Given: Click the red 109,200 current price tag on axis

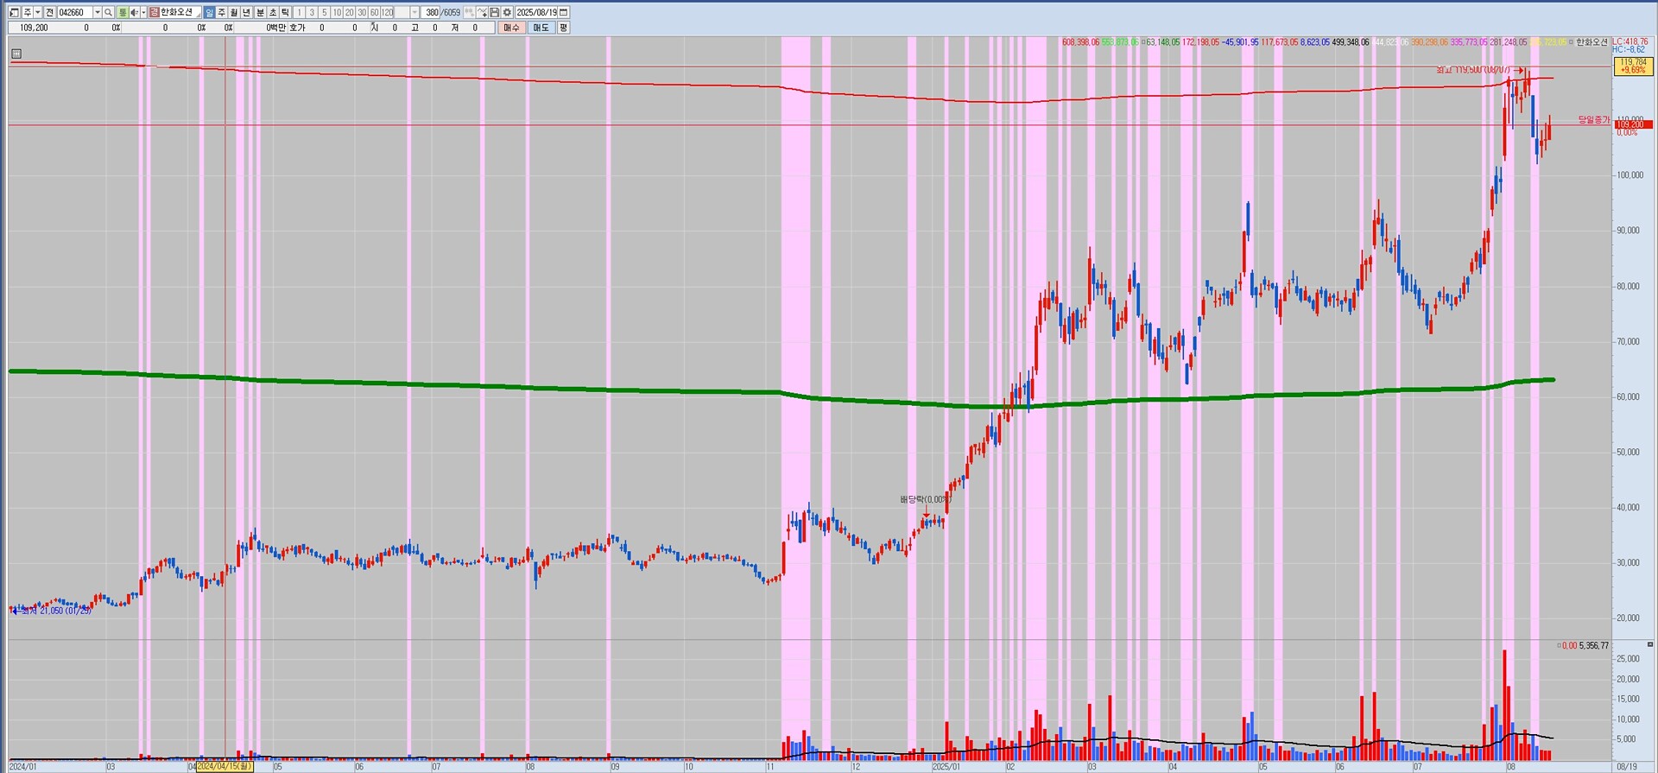Looking at the screenshot, I should point(1632,125).
